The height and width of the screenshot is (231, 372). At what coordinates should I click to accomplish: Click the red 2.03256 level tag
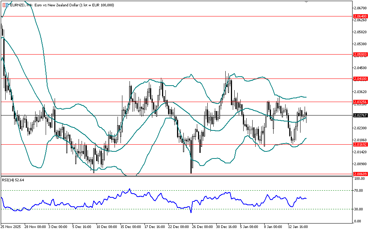(x=360, y=102)
